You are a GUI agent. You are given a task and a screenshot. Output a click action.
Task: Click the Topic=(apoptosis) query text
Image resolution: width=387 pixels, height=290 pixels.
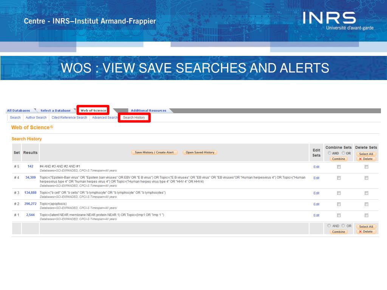[53, 204]
